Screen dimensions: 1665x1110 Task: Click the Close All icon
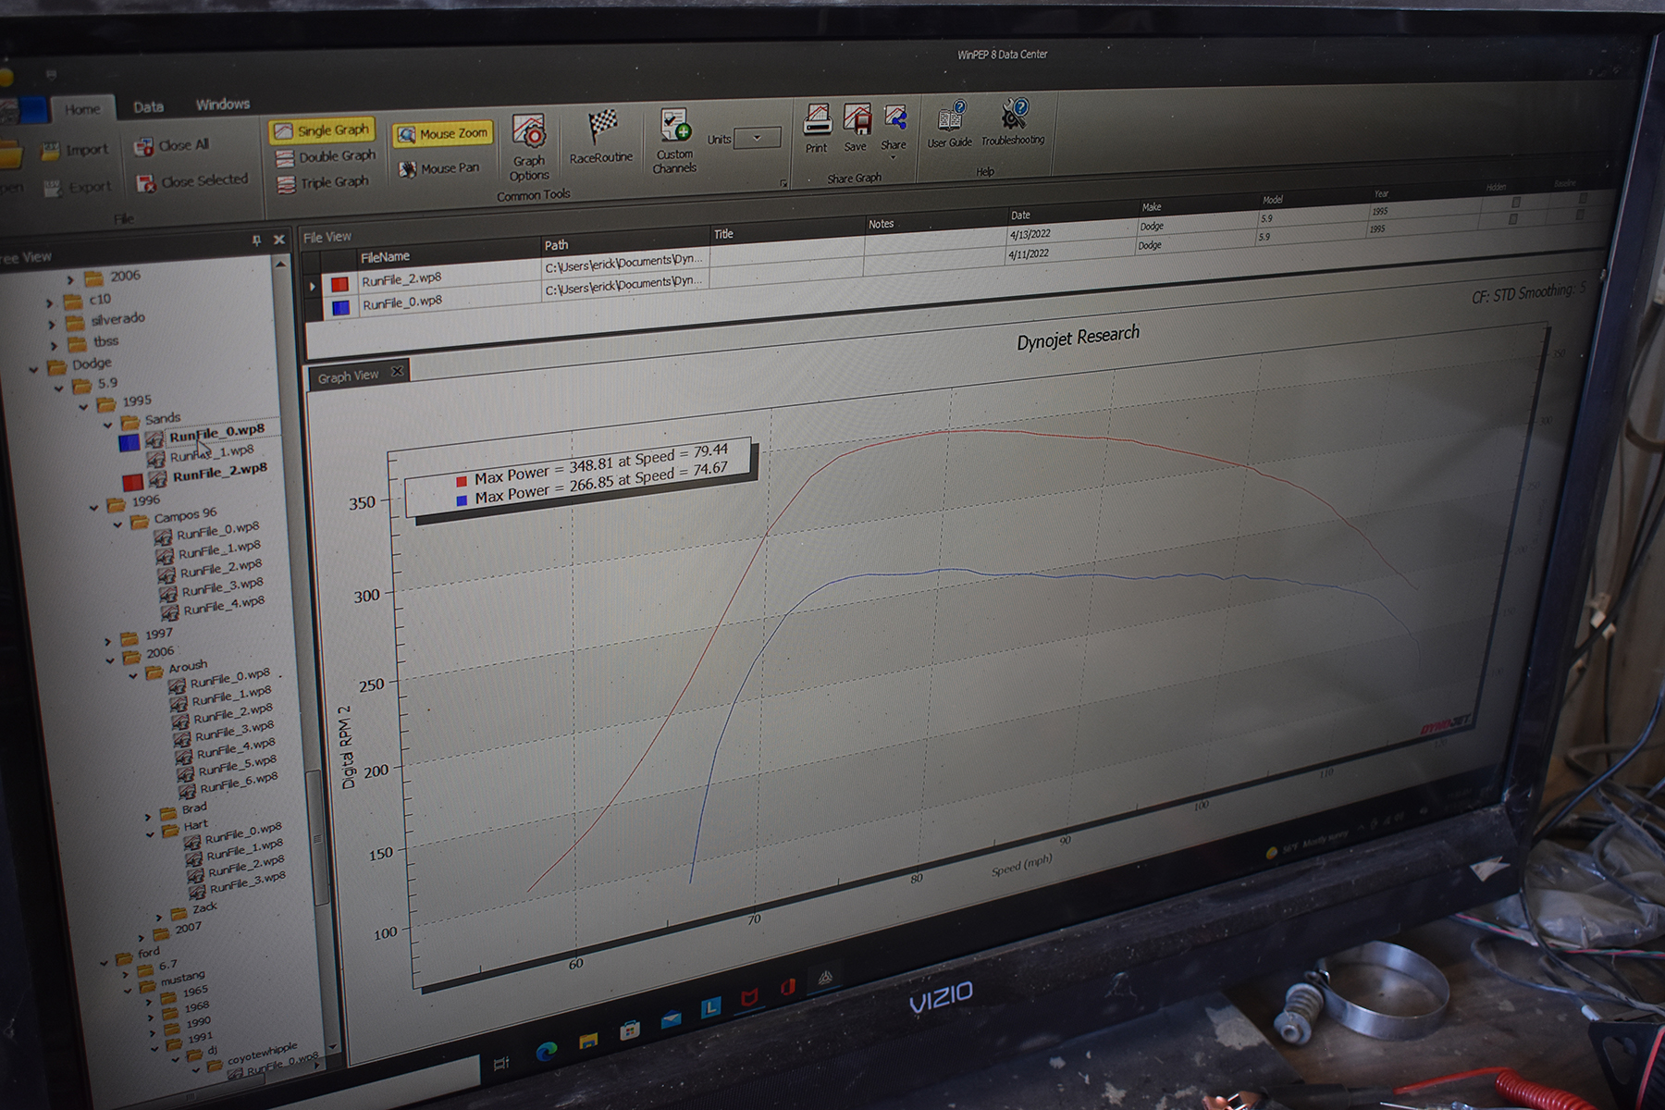tap(143, 147)
